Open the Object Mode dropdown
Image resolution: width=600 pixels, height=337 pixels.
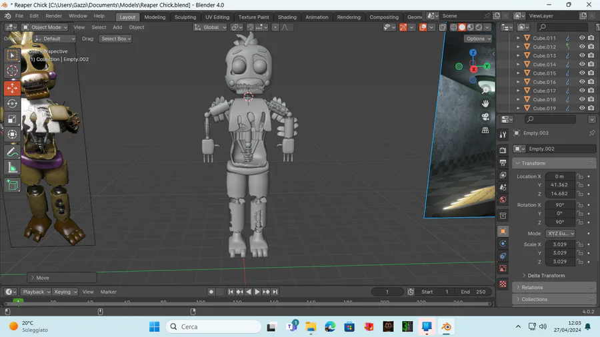click(x=45, y=27)
